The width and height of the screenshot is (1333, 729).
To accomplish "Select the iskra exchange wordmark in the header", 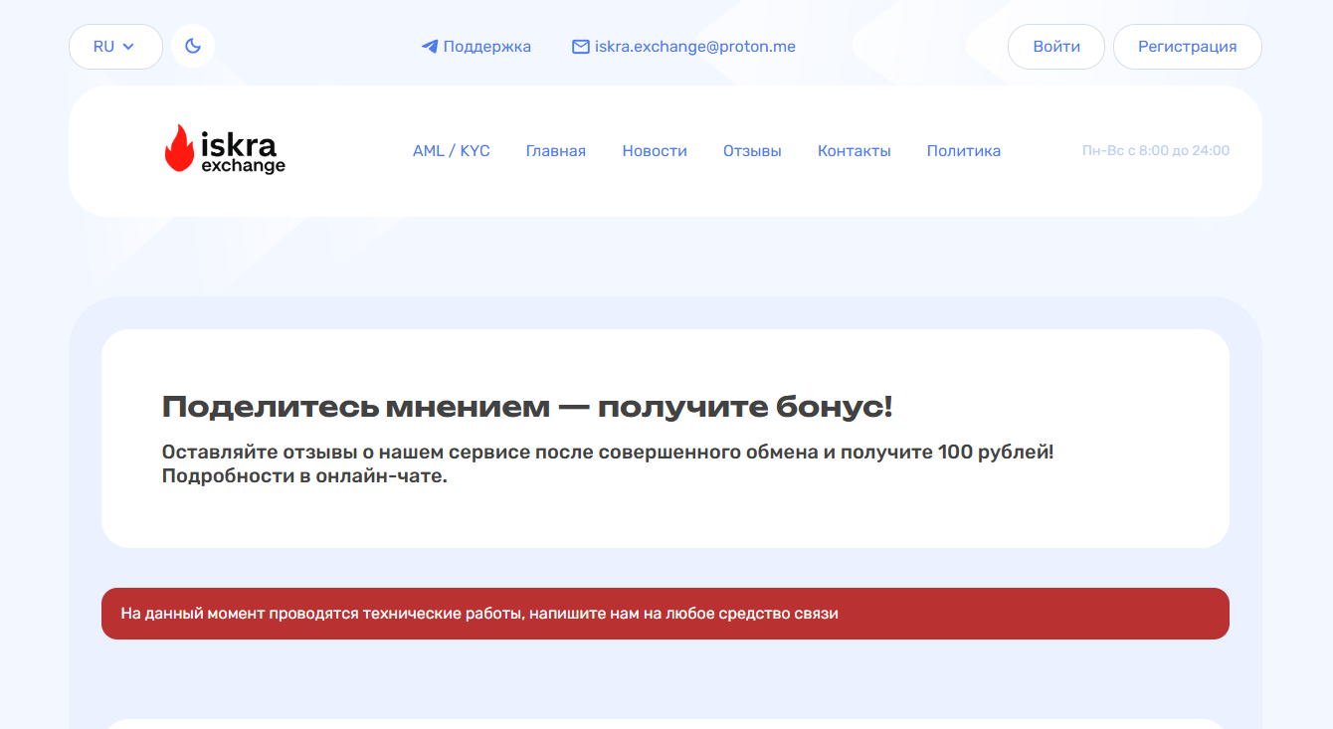I will (x=242, y=151).
